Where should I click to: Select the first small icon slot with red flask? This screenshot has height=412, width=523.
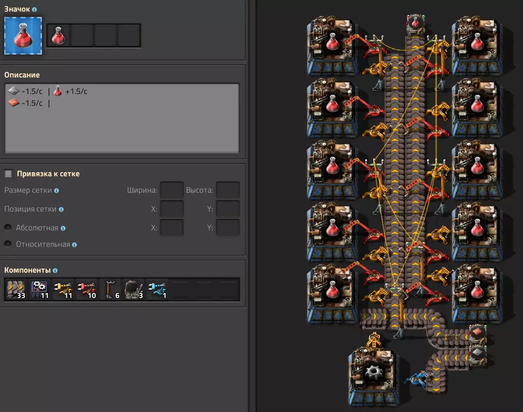click(x=58, y=35)
